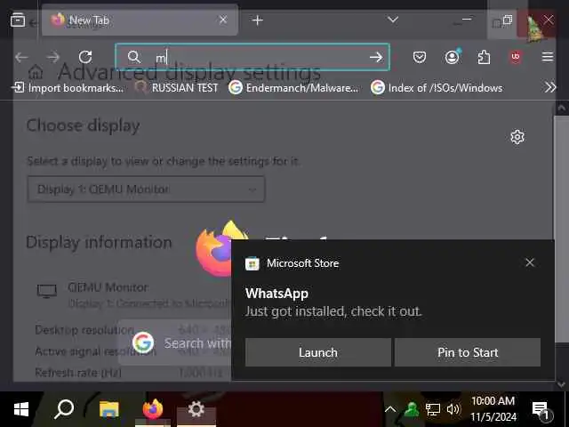Click the Firefox View icon left of tabs
The height and width of the screenshot is (427, 569).
pyautogui.click(x=18, y=20)
